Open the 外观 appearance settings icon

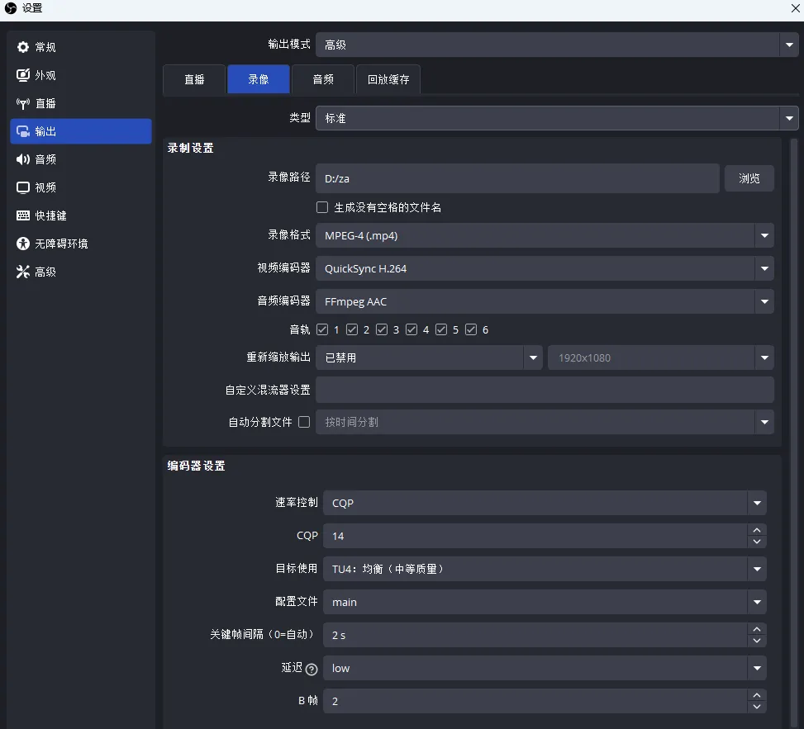(x=23, y=76)
